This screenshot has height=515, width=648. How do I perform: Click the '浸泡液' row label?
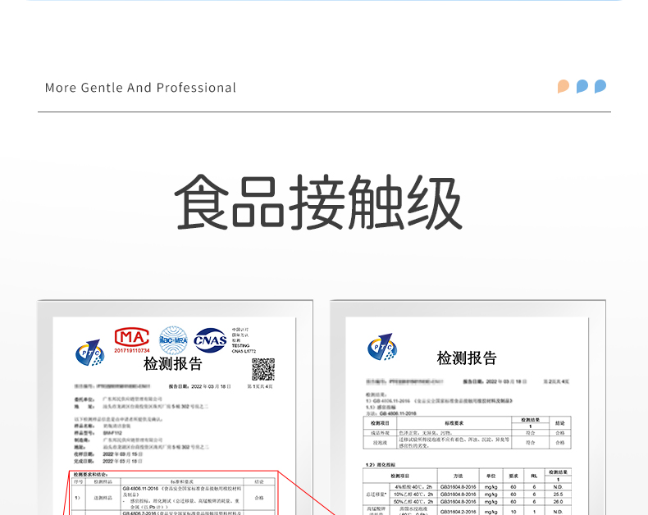point(380,443)
